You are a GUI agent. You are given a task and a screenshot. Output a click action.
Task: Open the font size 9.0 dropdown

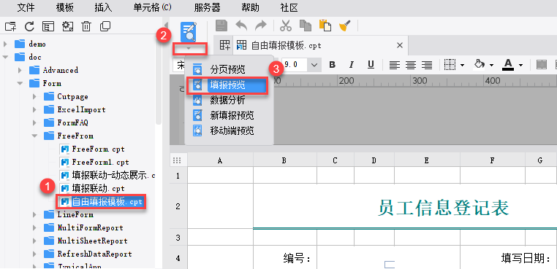click(x=314, y=65)
